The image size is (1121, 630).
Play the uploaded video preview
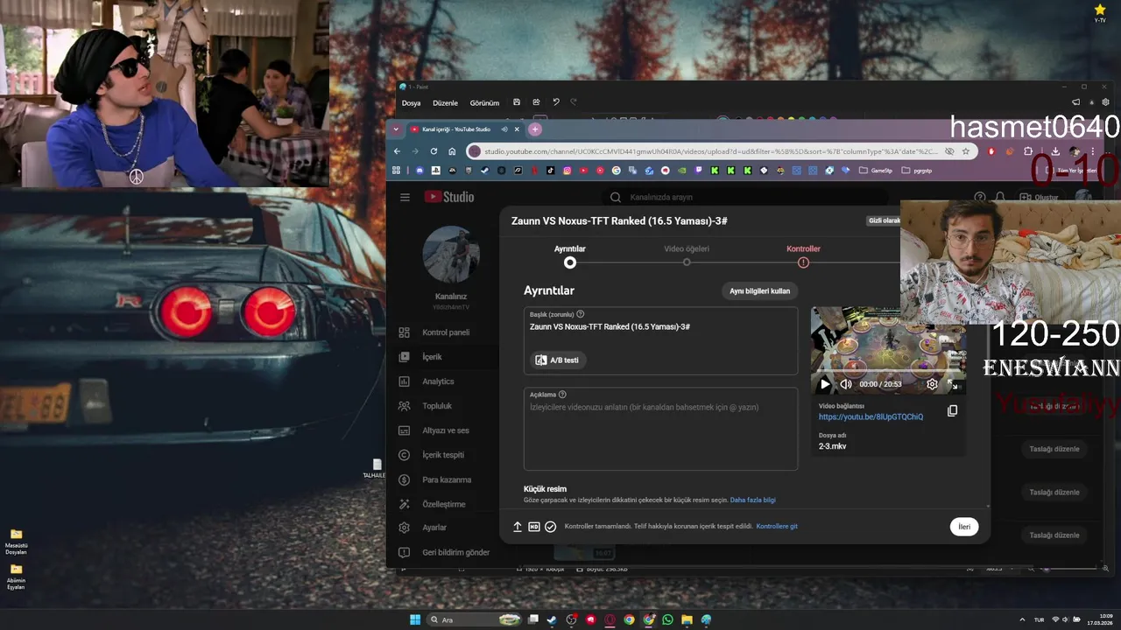825,384
